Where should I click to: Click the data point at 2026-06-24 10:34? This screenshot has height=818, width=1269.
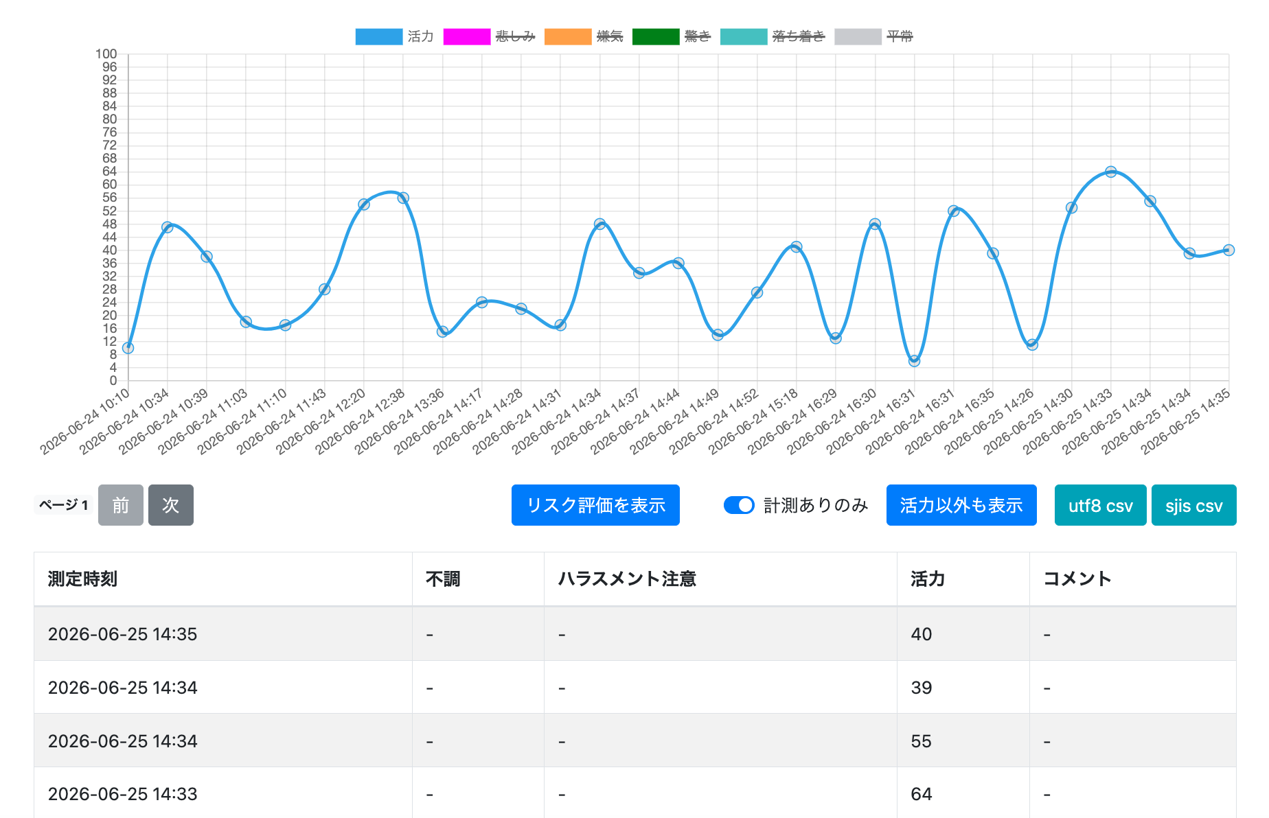(167, 227)
